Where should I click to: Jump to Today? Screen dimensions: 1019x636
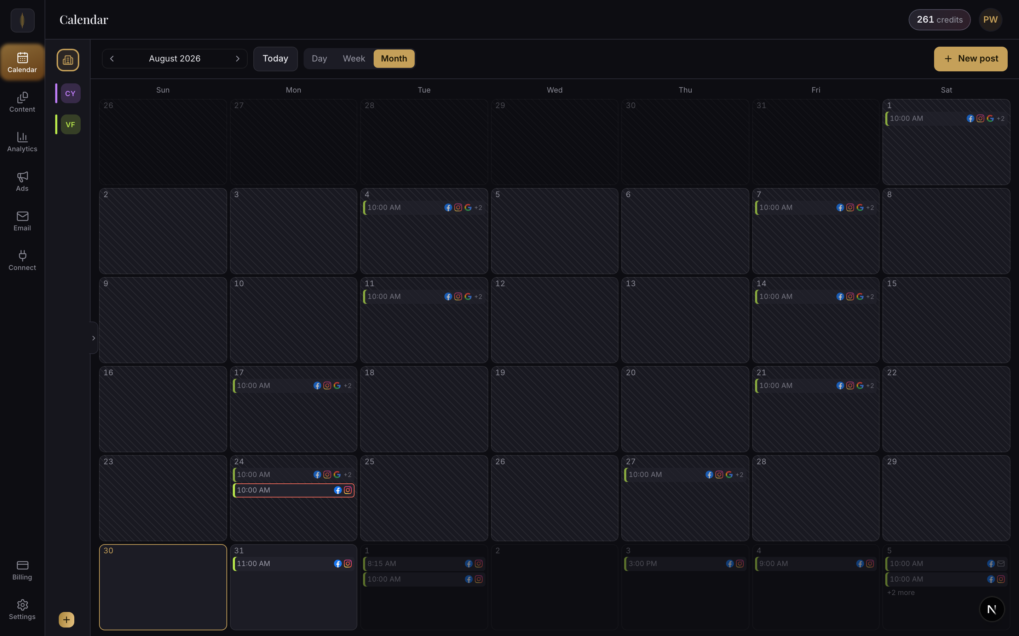[275, 58]
